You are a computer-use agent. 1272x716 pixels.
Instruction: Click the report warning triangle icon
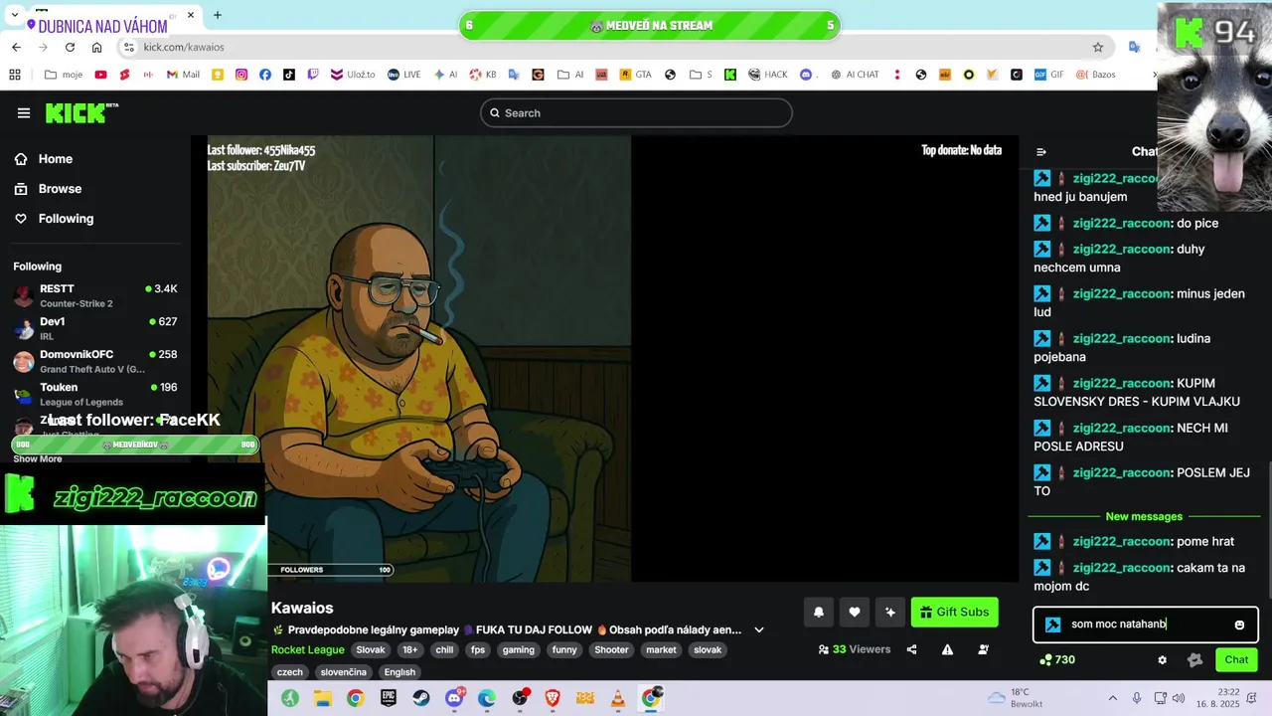(x=947, y=649)
